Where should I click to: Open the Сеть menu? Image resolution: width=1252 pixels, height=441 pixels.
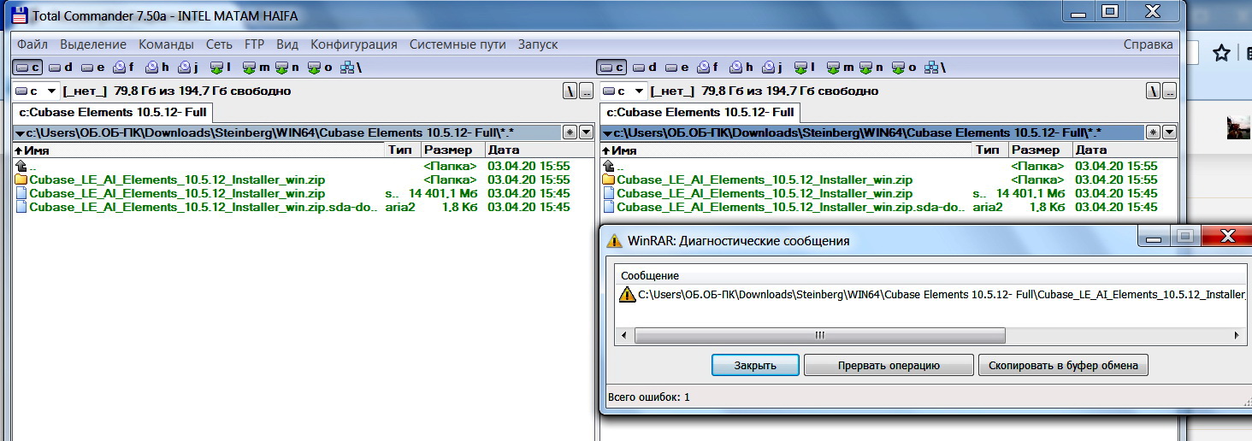[x=219, y=44]
